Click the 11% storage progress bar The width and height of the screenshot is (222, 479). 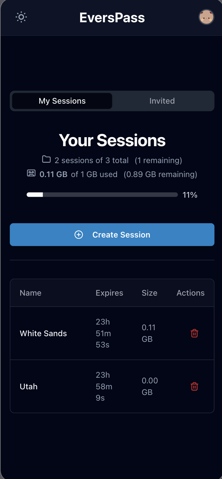[102, 195]
